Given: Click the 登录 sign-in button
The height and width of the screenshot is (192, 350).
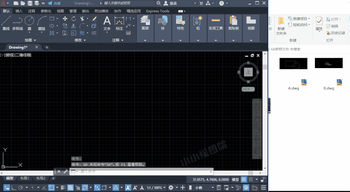Looking at the screenshot, I should (170, 3).
